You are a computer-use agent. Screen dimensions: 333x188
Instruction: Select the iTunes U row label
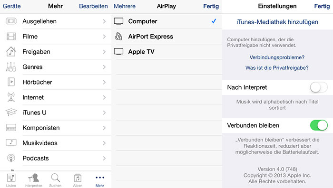tap(34, 113)
